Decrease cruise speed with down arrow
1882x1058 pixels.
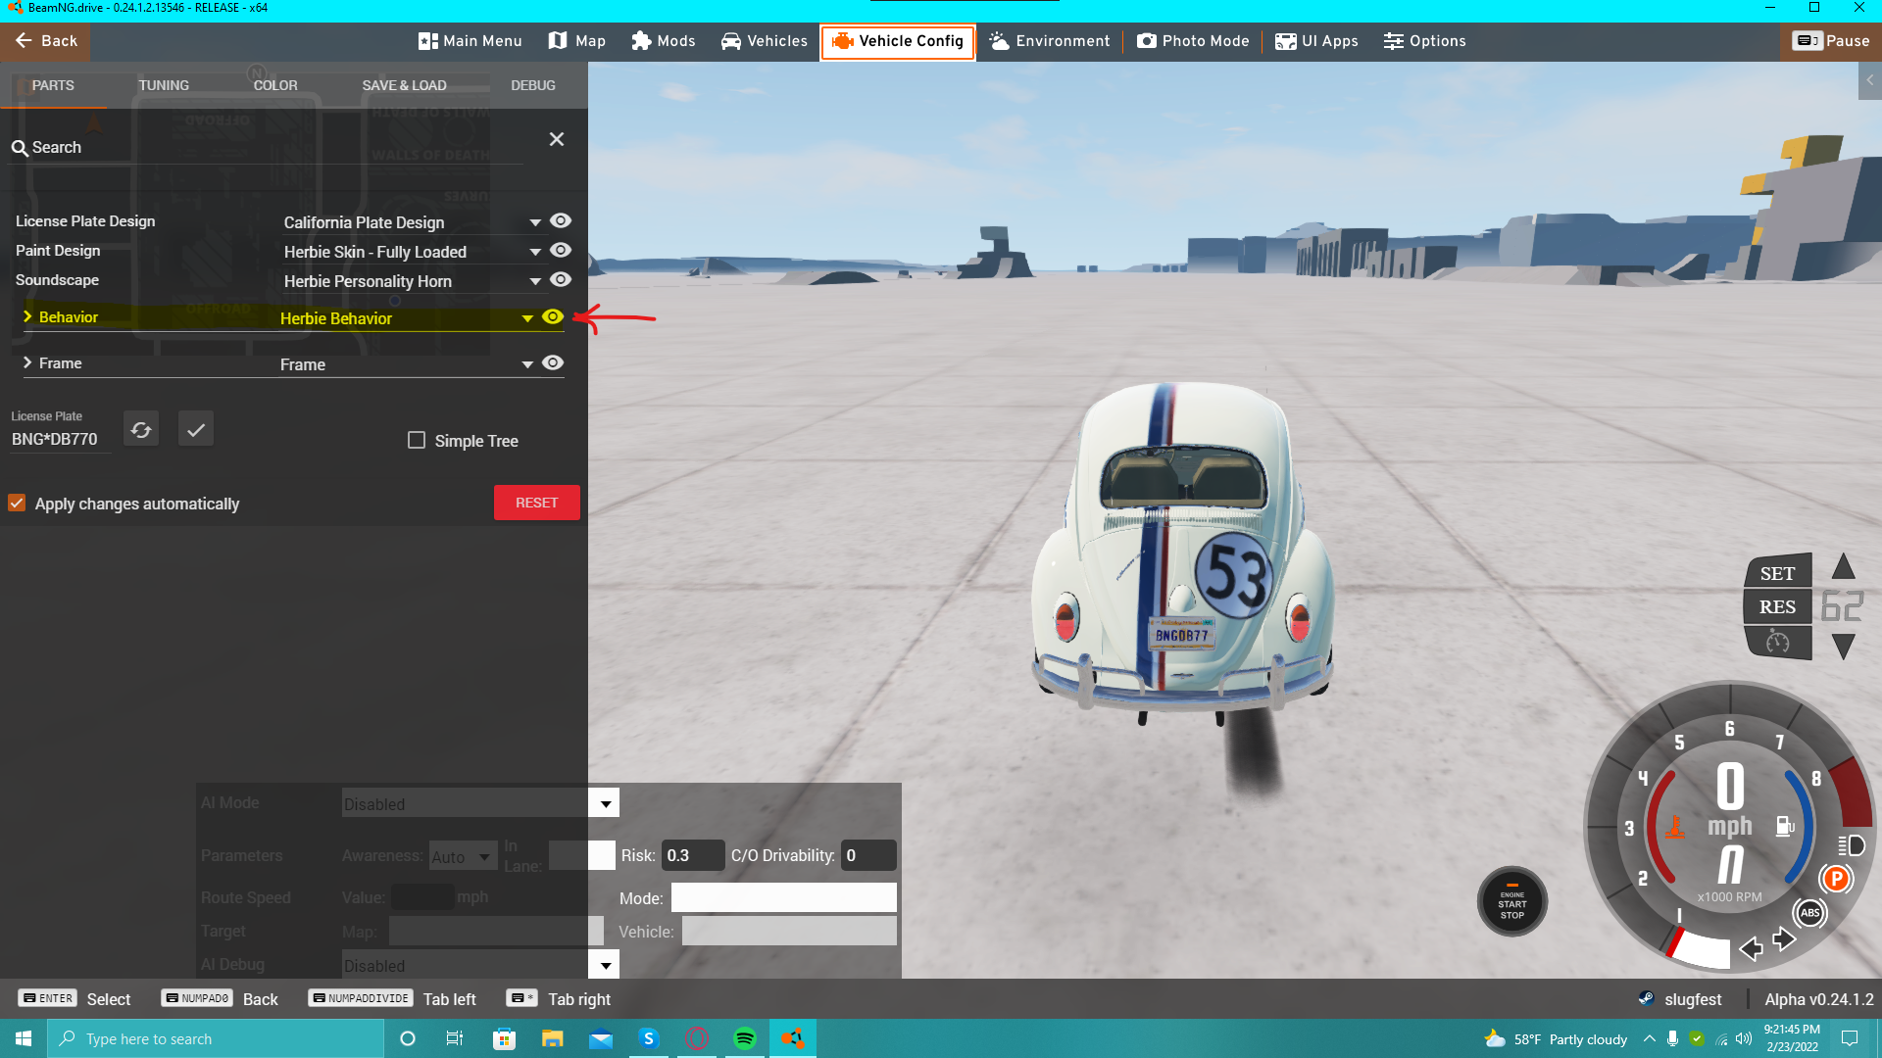coord(1844,647)
